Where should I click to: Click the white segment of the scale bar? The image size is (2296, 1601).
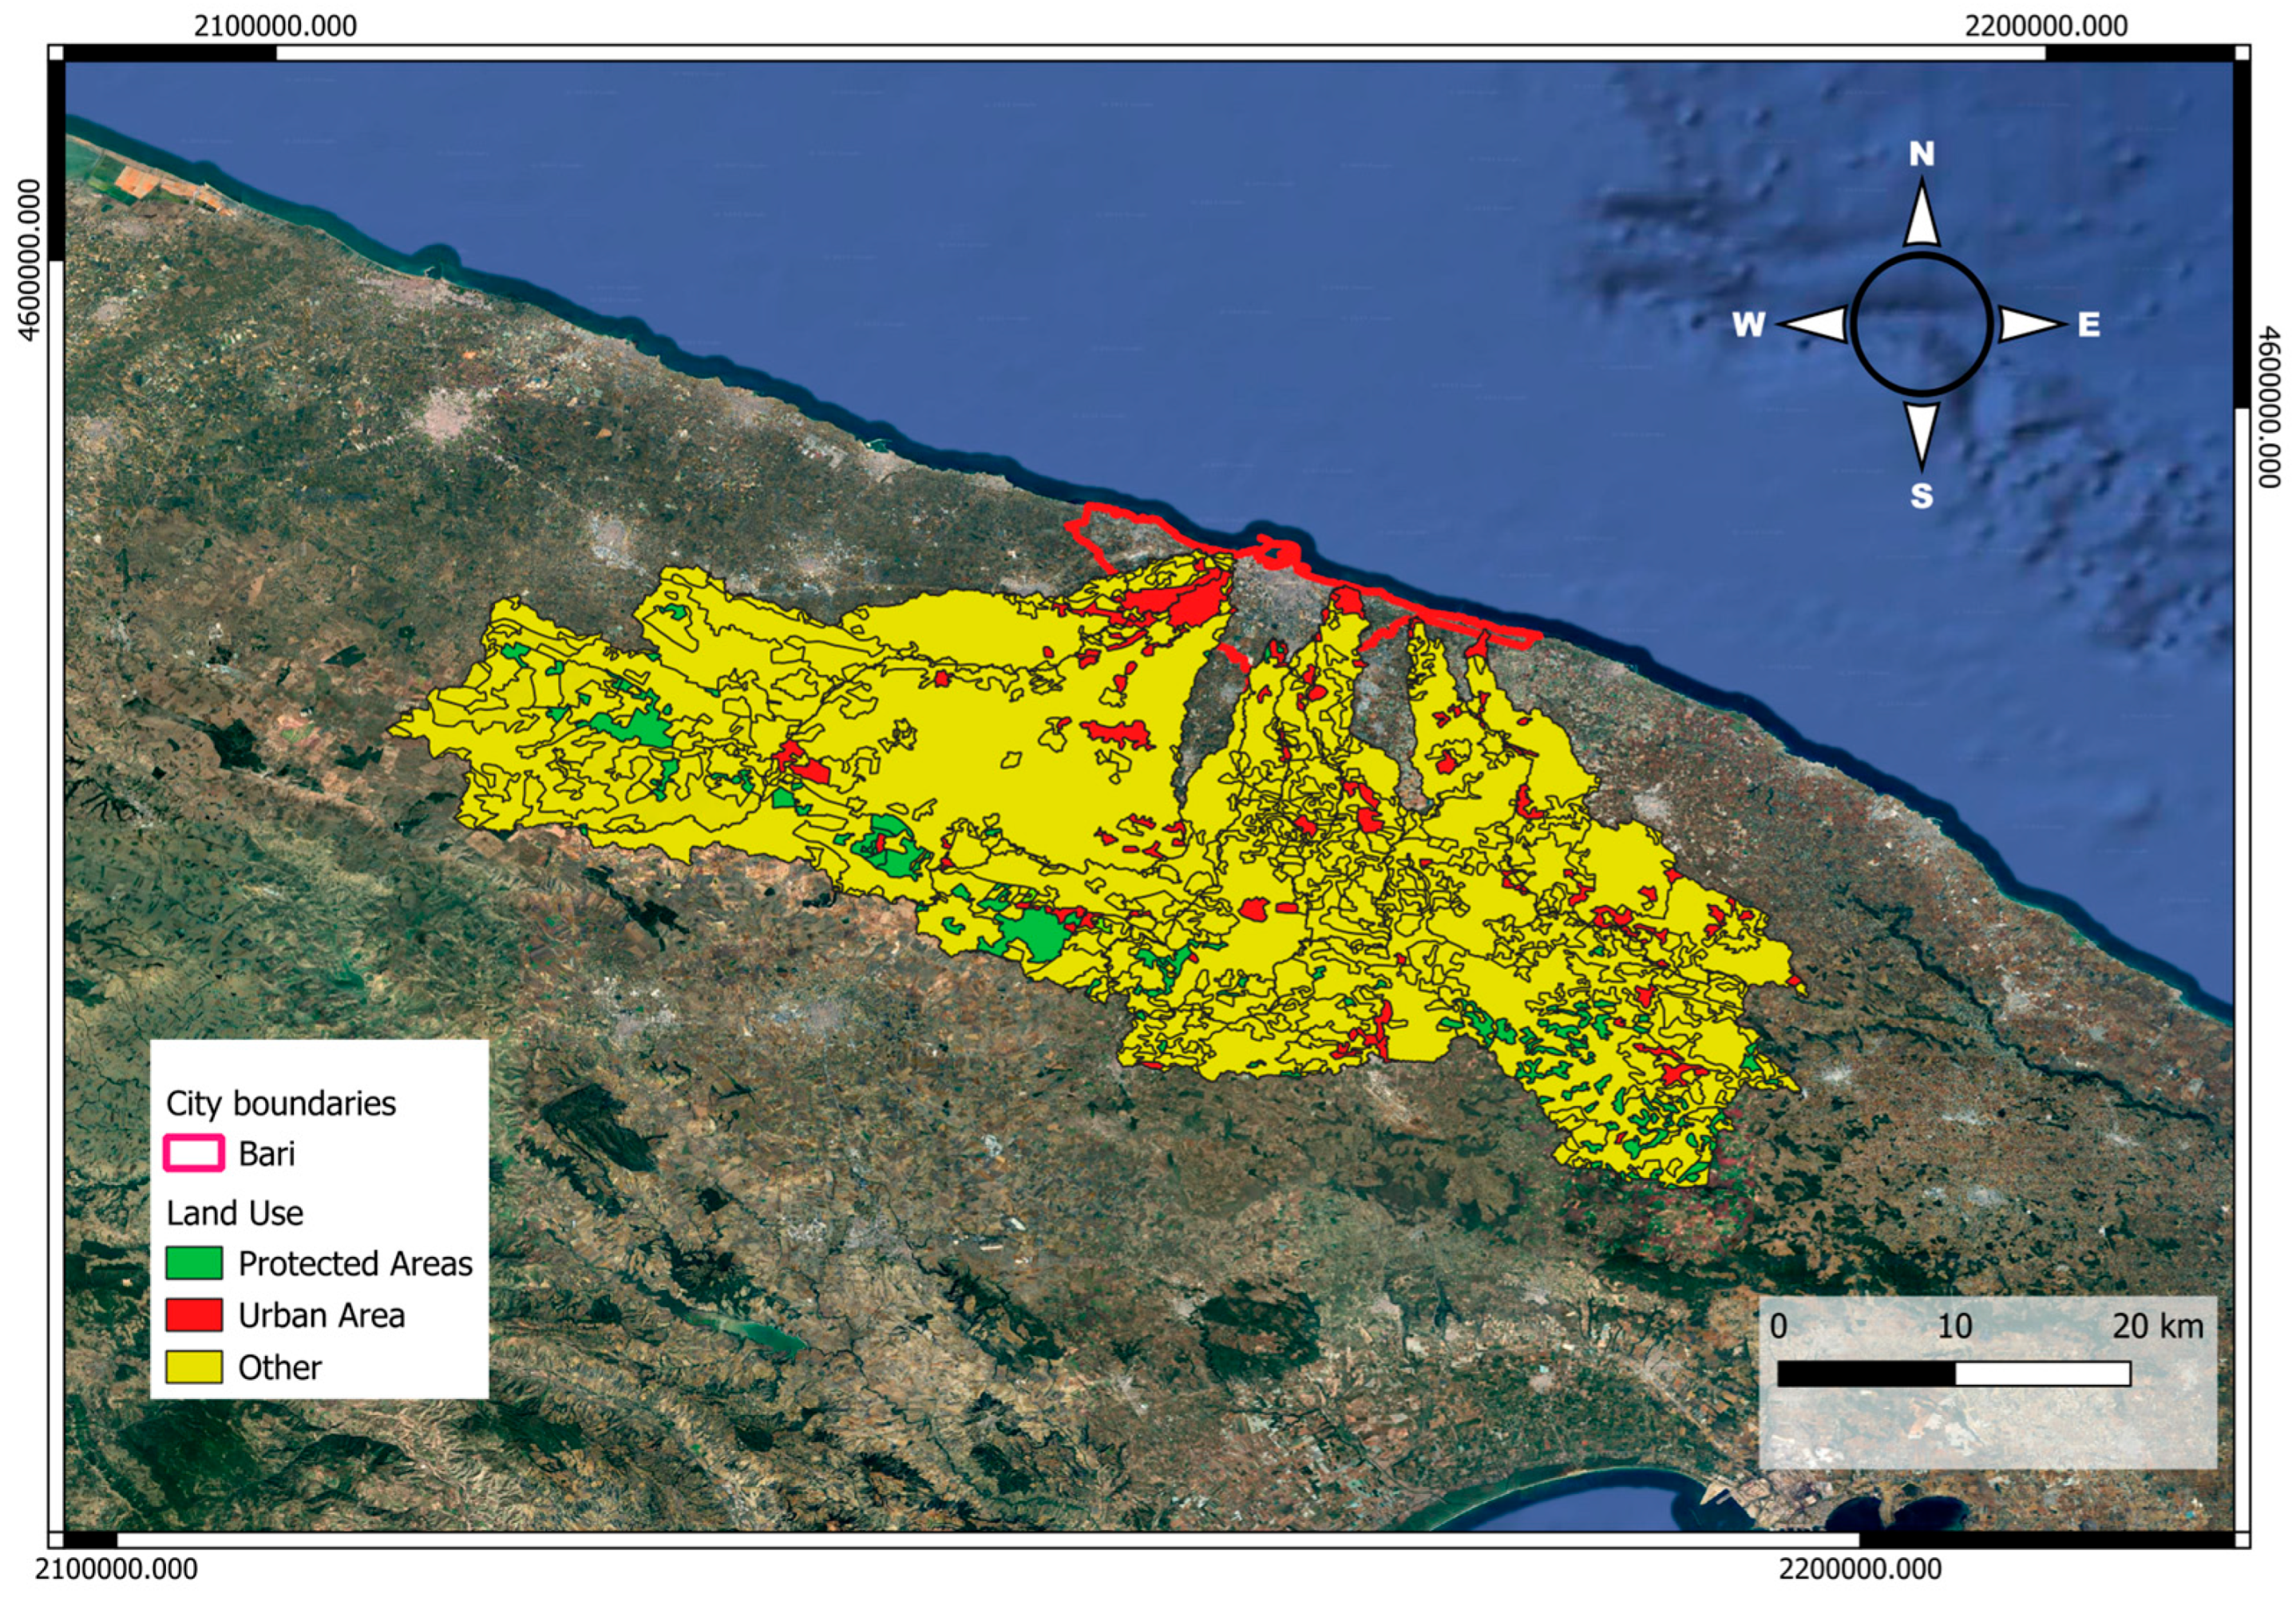(2043, 1374)
